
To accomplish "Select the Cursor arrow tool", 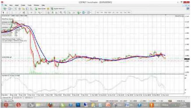I will pyautogui.click(x=3, y=13).
